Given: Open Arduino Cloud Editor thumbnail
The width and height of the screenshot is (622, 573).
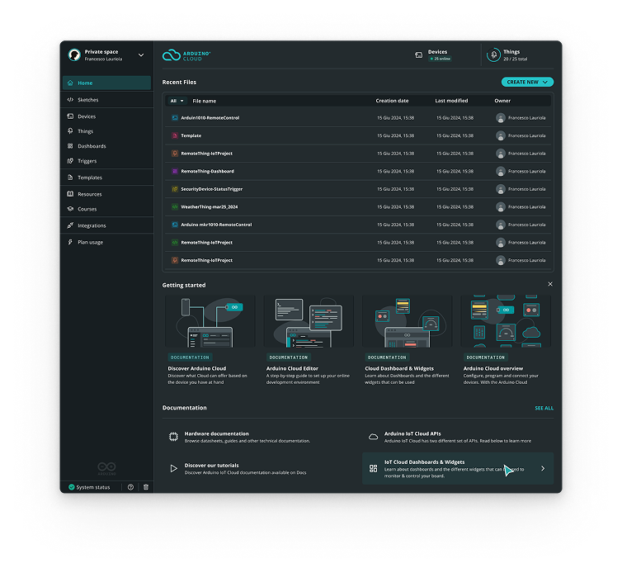Looking at the screenshot, I should [x=309, y=321].
